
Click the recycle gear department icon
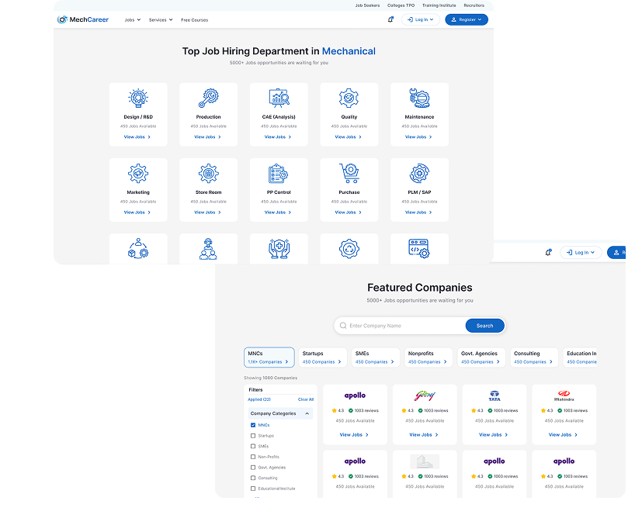pos(349,249)
